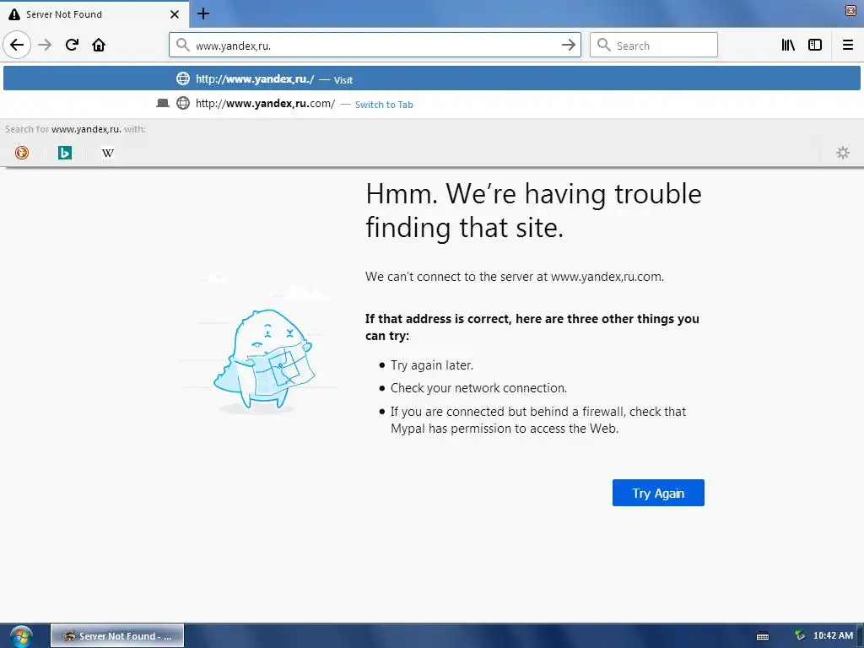Toggle the sidebar panel icon

pos(815,46)
